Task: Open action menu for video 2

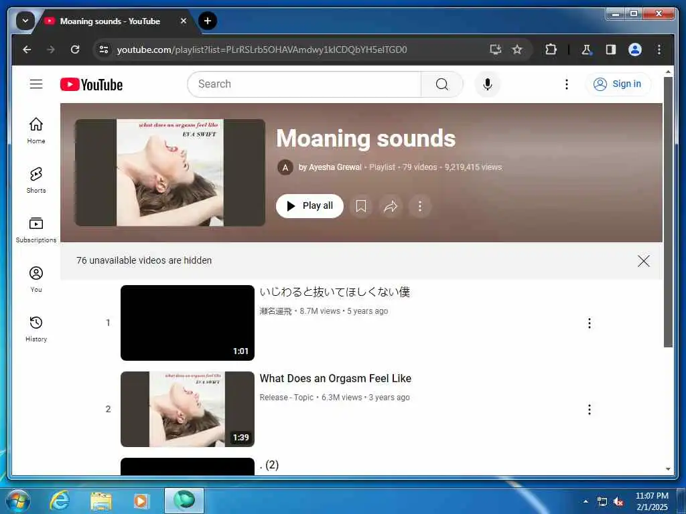Action: tap(590, 410)
